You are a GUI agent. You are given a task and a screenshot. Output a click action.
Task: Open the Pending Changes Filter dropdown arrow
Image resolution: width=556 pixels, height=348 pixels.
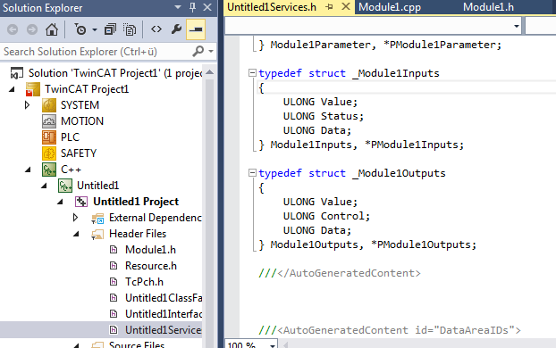coord(95,30)
